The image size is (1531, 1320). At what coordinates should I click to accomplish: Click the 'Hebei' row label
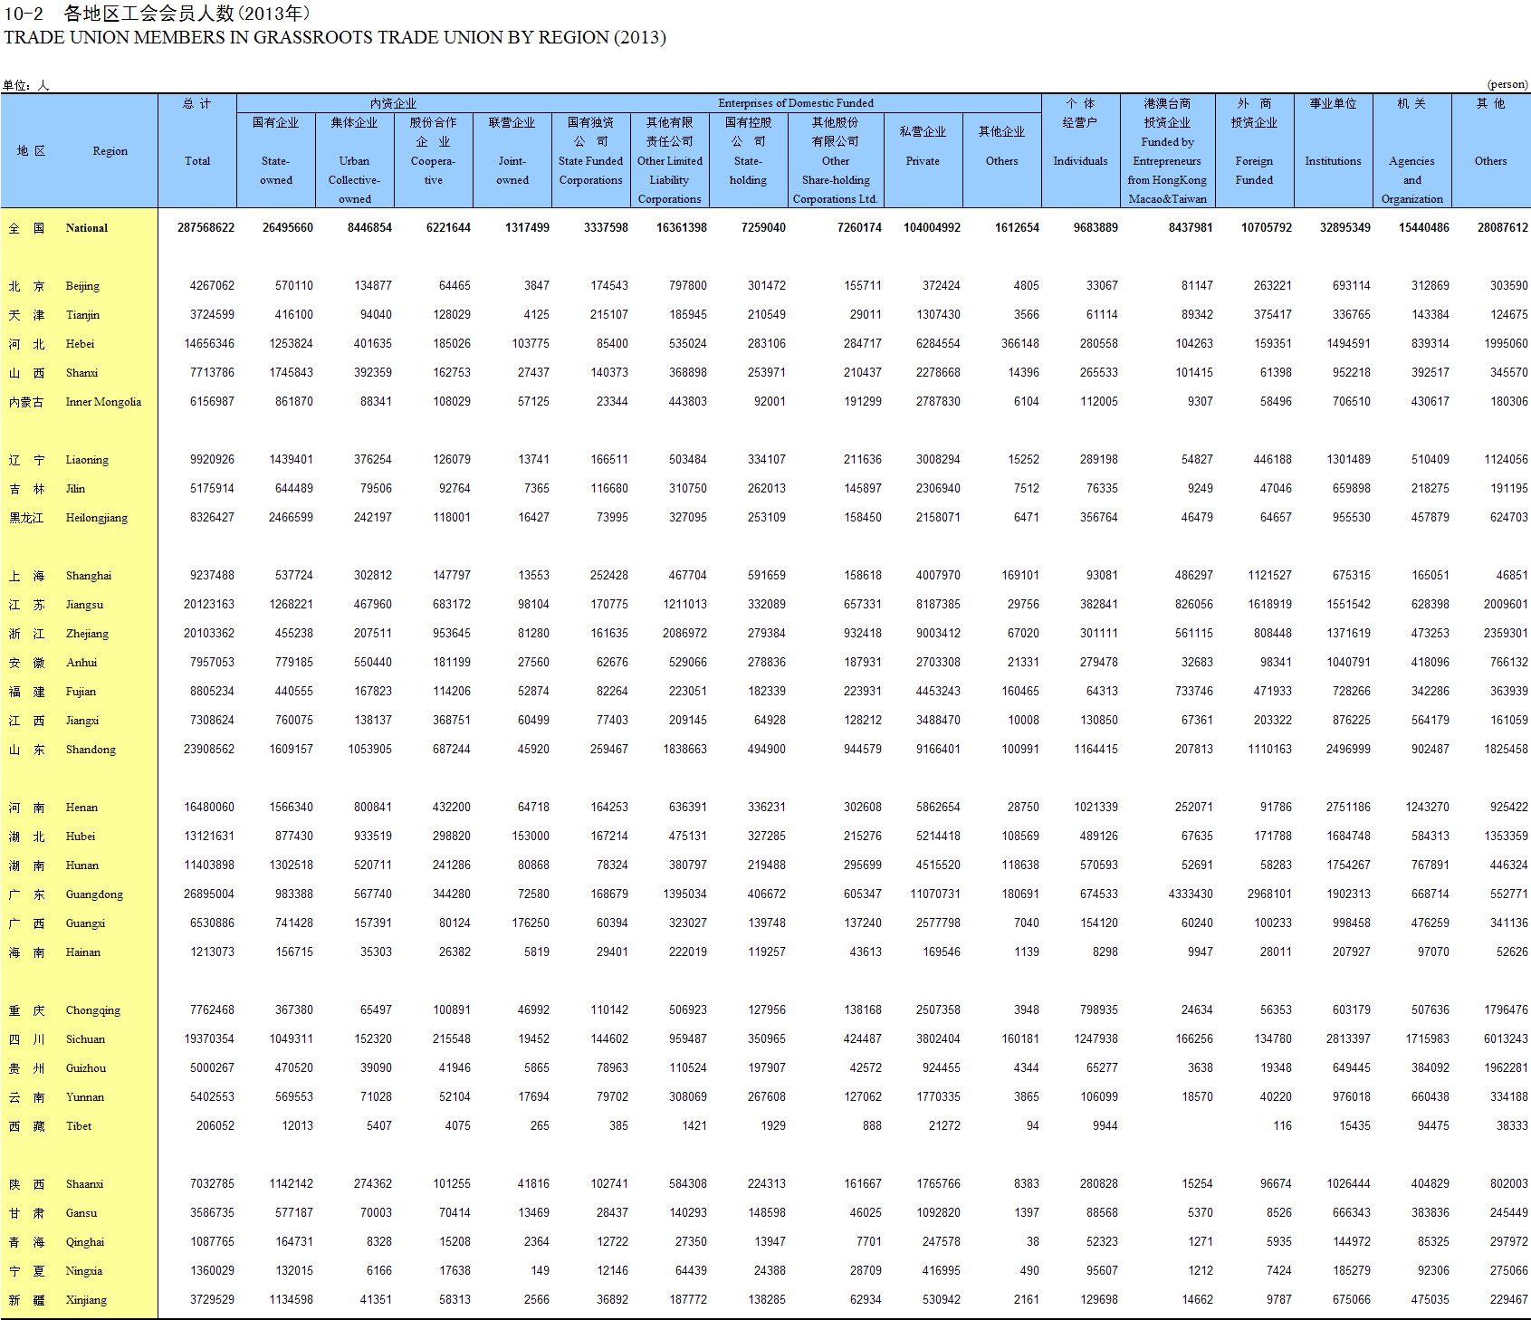point(80,344)
